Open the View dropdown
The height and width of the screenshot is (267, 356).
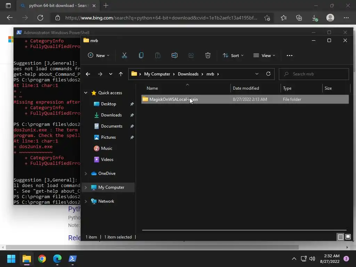[x=264, y=55]
